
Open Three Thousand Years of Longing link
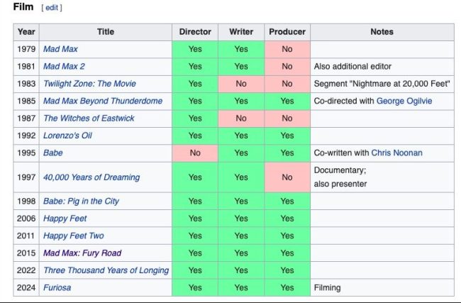click(106, 270)
